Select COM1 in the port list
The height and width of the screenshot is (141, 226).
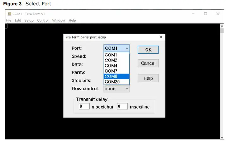point(116,55)
